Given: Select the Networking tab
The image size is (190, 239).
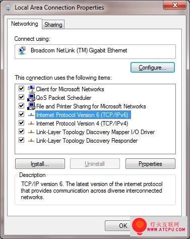Looking at the screenshot, I should pyautogui.click(x=25, y=24).
